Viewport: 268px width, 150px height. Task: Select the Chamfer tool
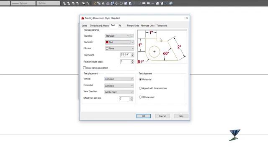coord(157,3)
